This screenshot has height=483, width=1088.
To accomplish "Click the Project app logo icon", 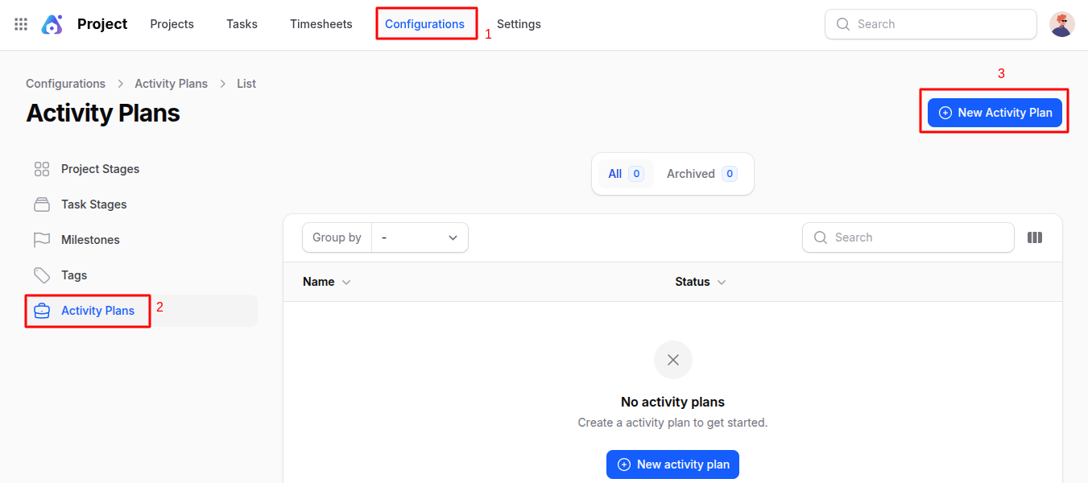I will (52, 24).
